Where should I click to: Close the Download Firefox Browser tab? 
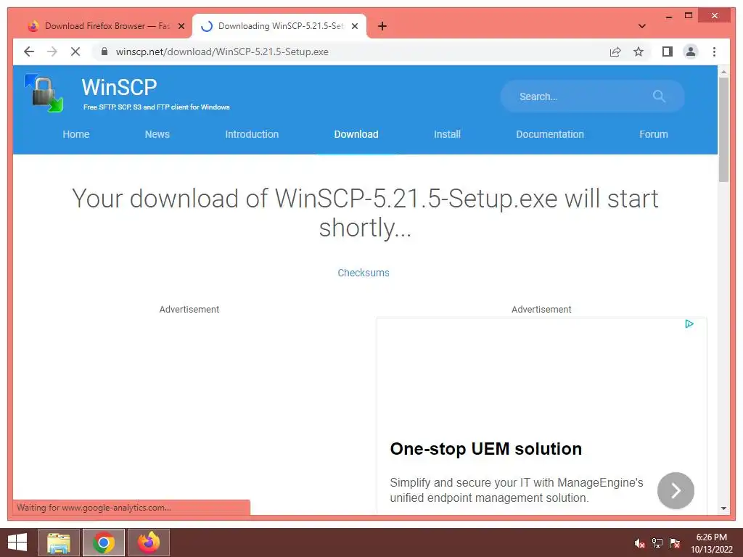pyautogui.click(x=181, y=26)
